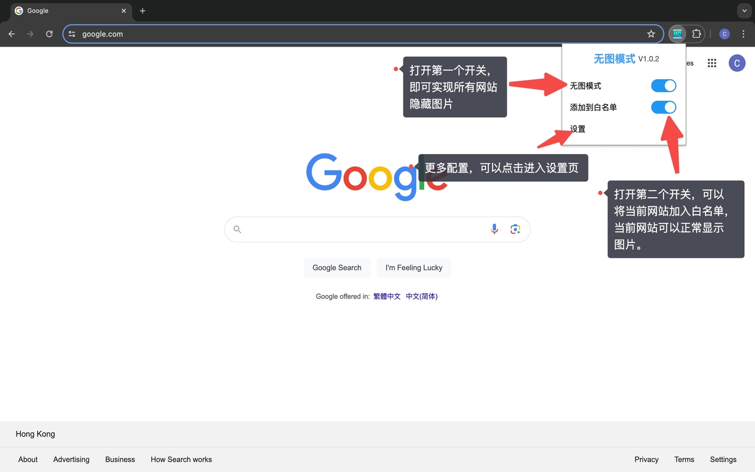Open the Advertising footer link

(71, 460)
